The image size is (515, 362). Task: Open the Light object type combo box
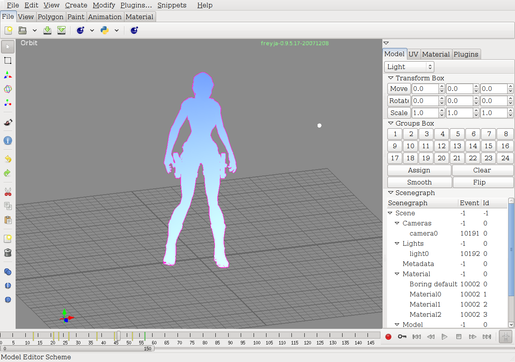[x=409, y=67]
